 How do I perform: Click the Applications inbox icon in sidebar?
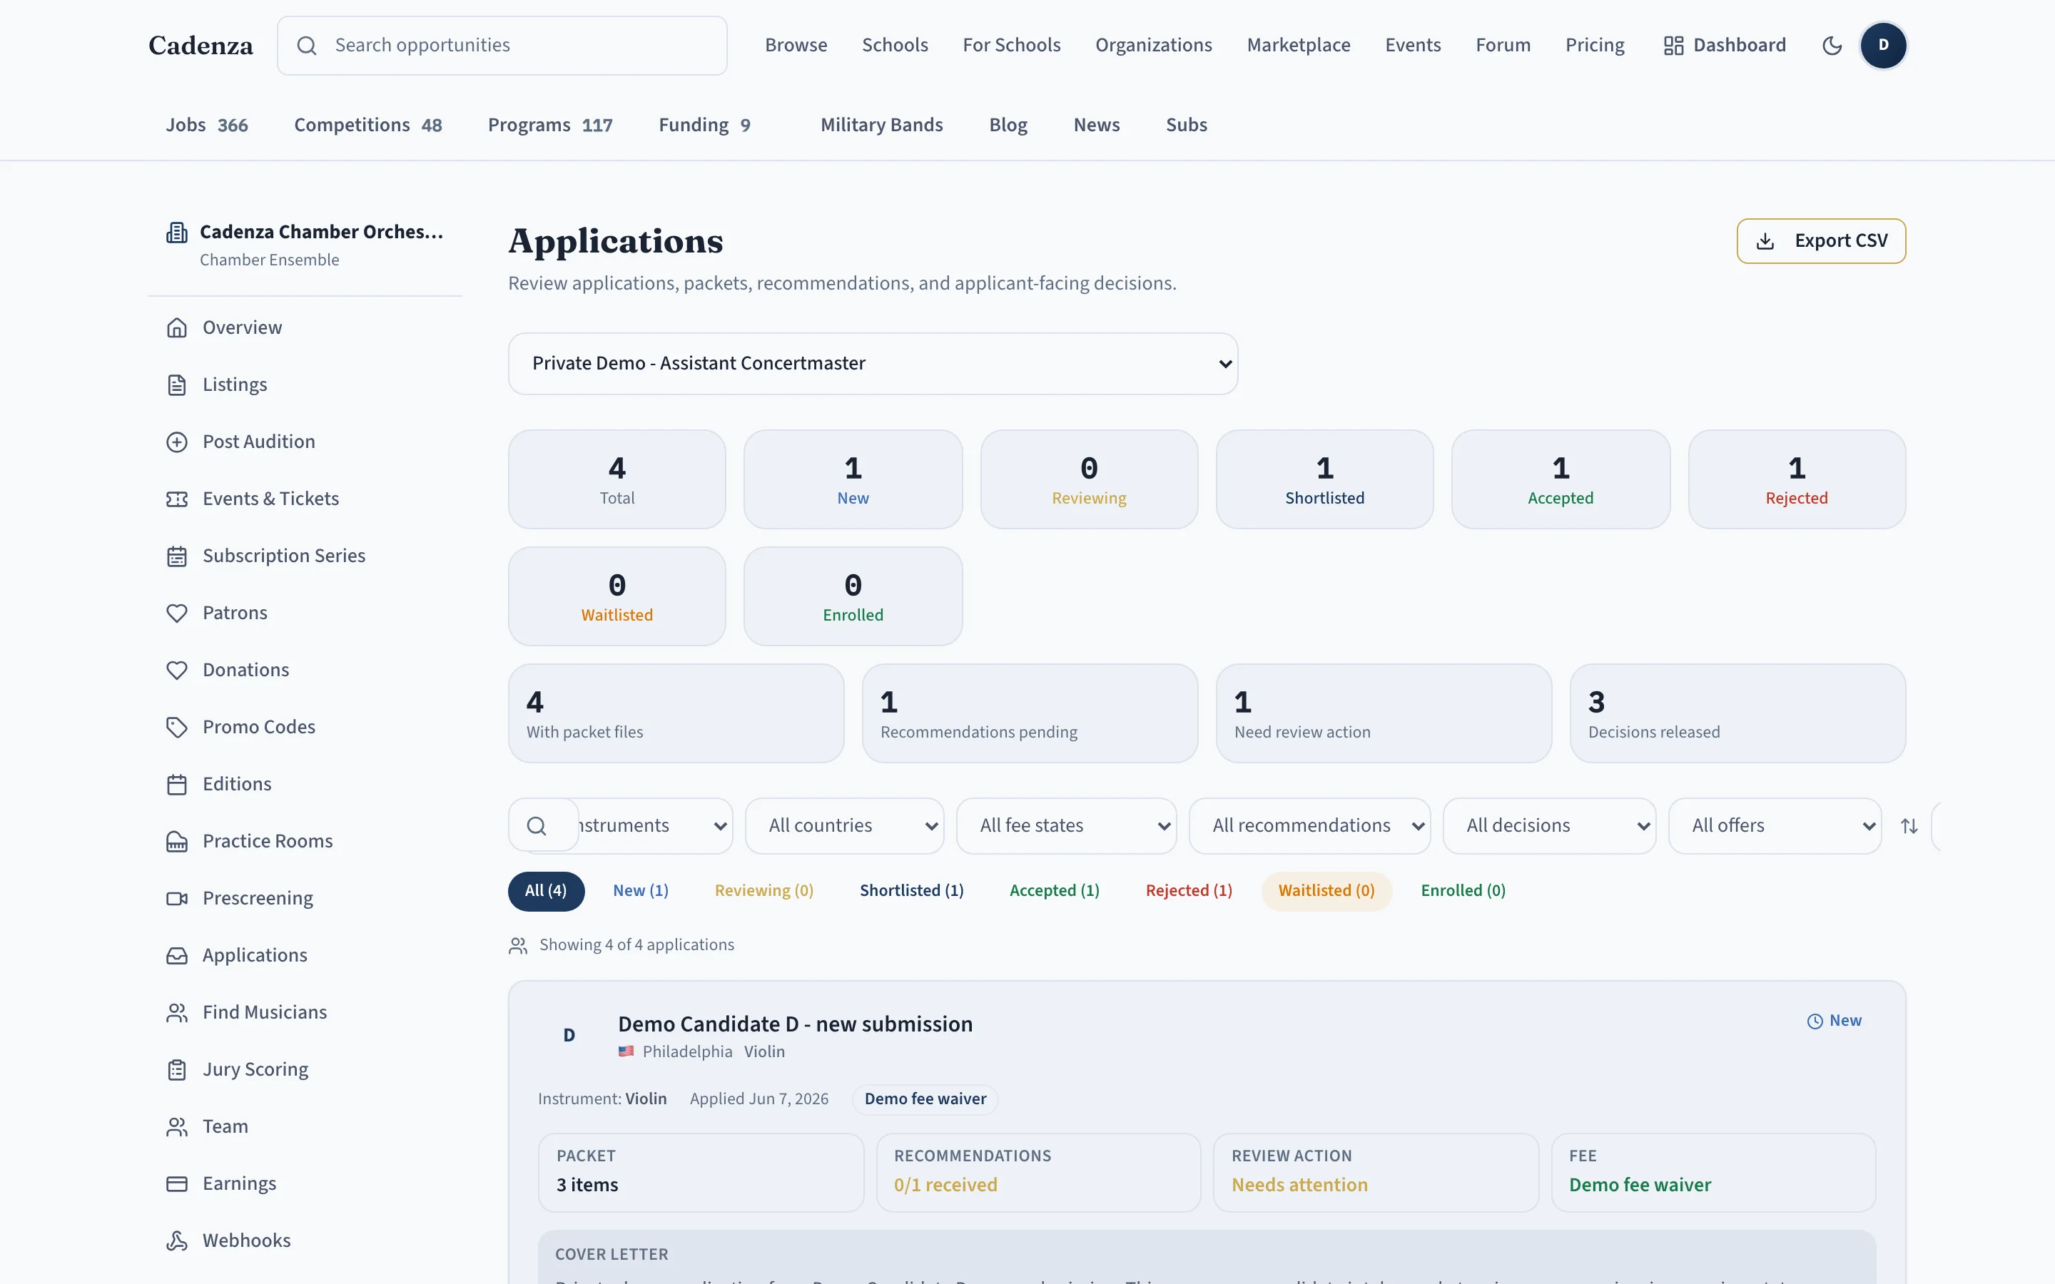[x=177, y=955]
